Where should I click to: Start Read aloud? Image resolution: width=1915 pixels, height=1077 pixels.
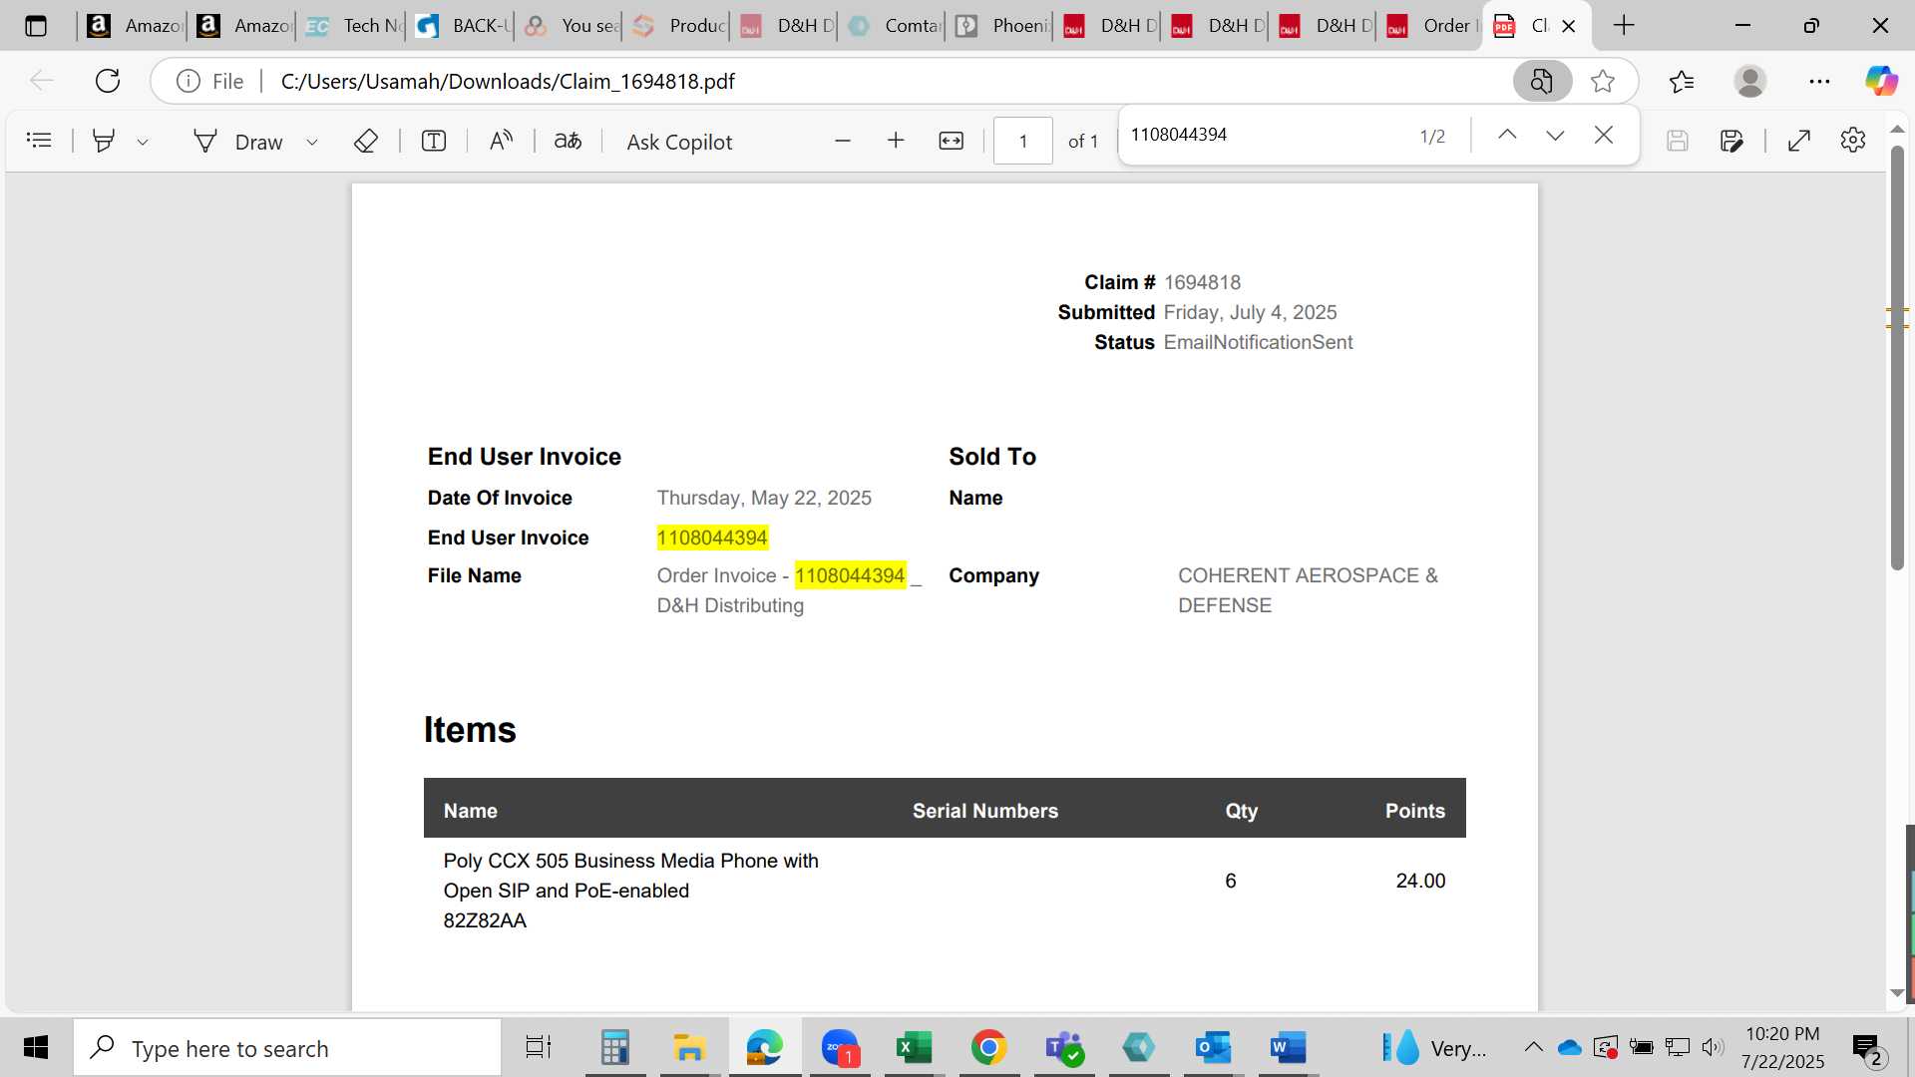[x=501, y=141]
